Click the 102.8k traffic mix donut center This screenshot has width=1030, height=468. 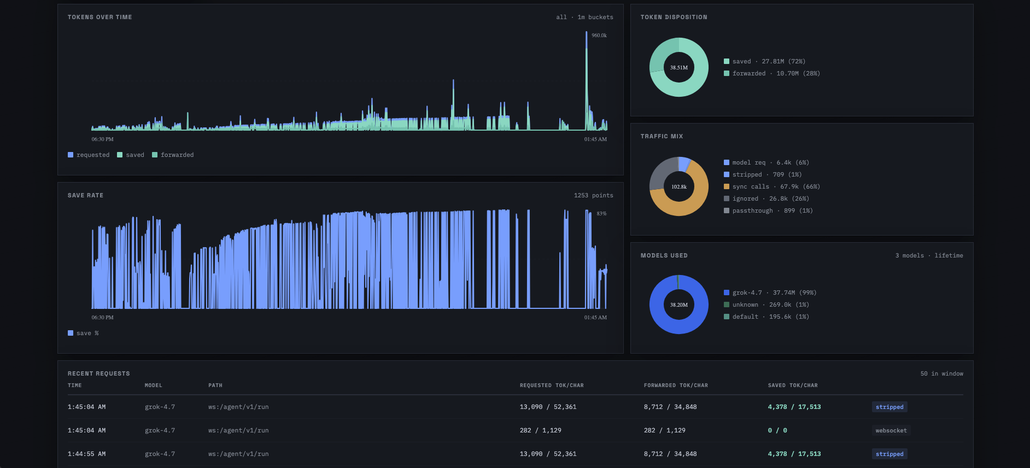[x=679, y=186]
